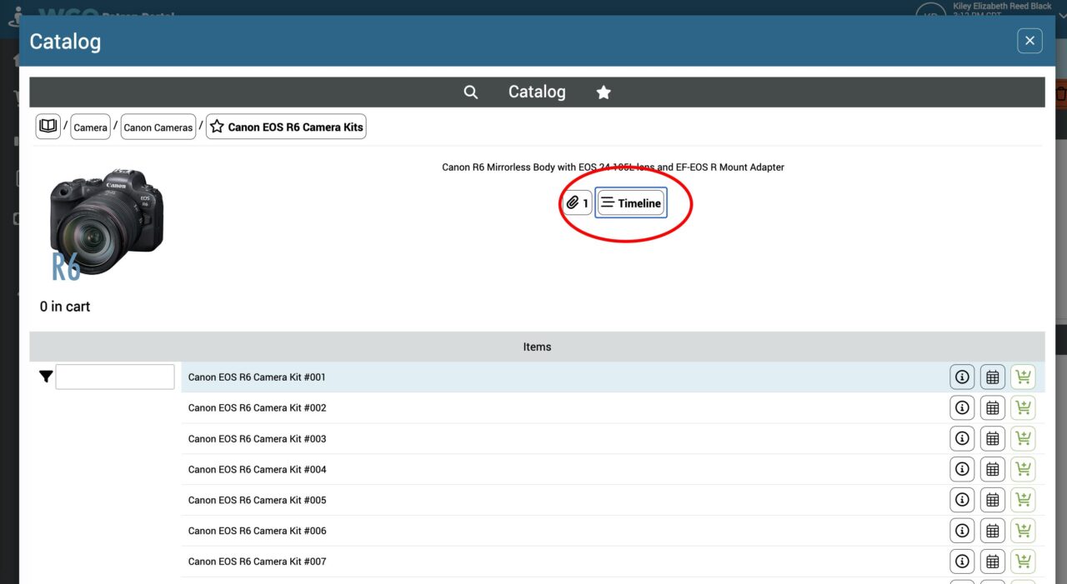Open calendar for Camera Kit #002
Viewport: 1067px width, 584px height.
pyautogui.click(x=992, y=408)
